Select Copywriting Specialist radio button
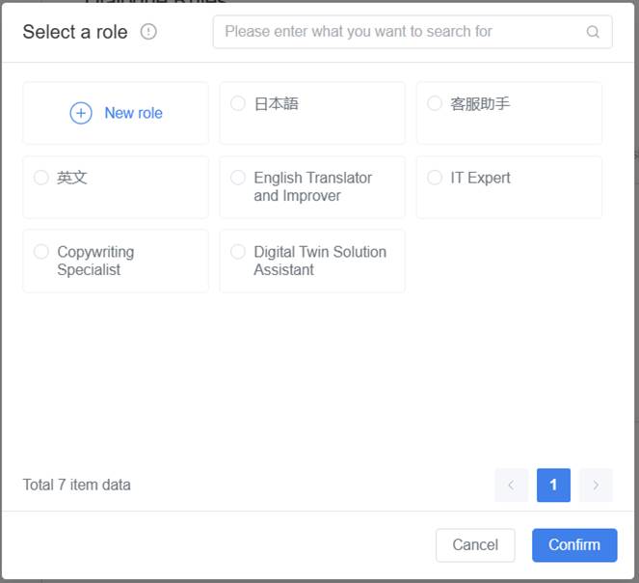 pyautogui.click(x=41, y=252)
